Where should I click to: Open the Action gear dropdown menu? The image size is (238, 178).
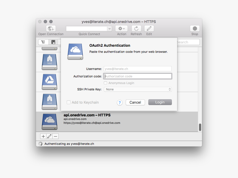[121, 28]
